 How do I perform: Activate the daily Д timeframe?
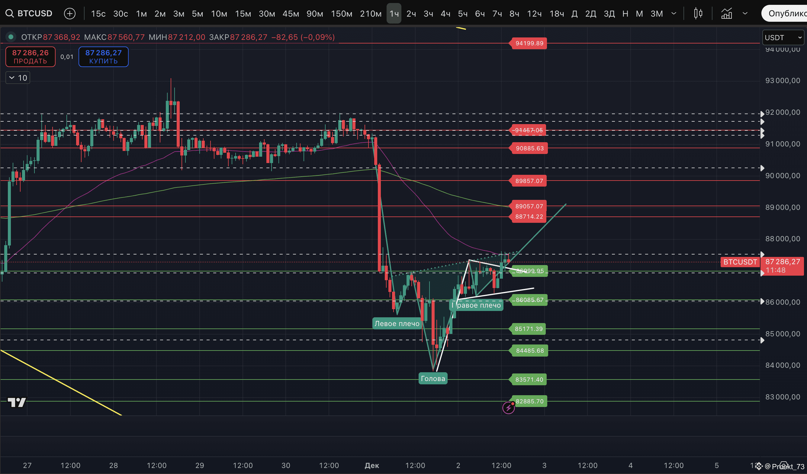pyautogui.click(x=574, y=14)
